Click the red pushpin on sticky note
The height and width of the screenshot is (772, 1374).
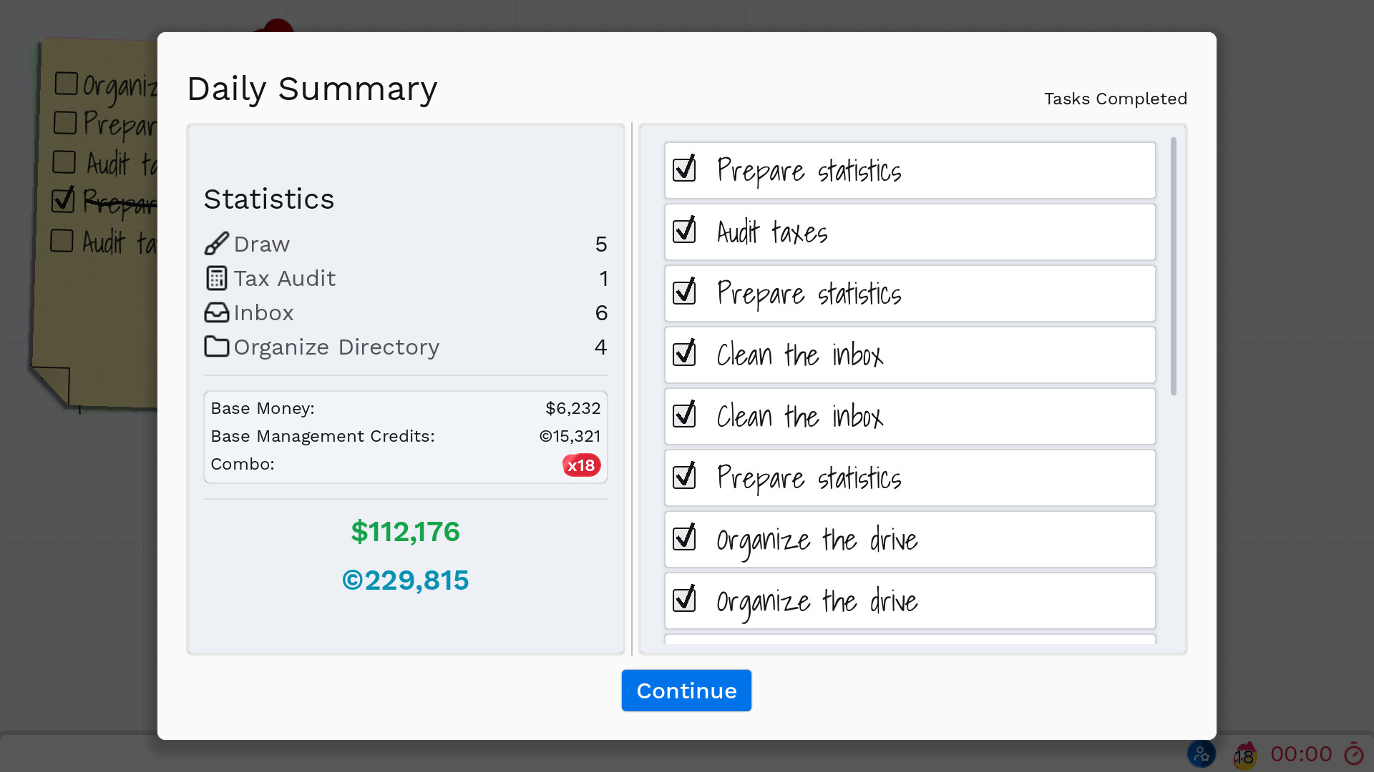tap(276, 26)
